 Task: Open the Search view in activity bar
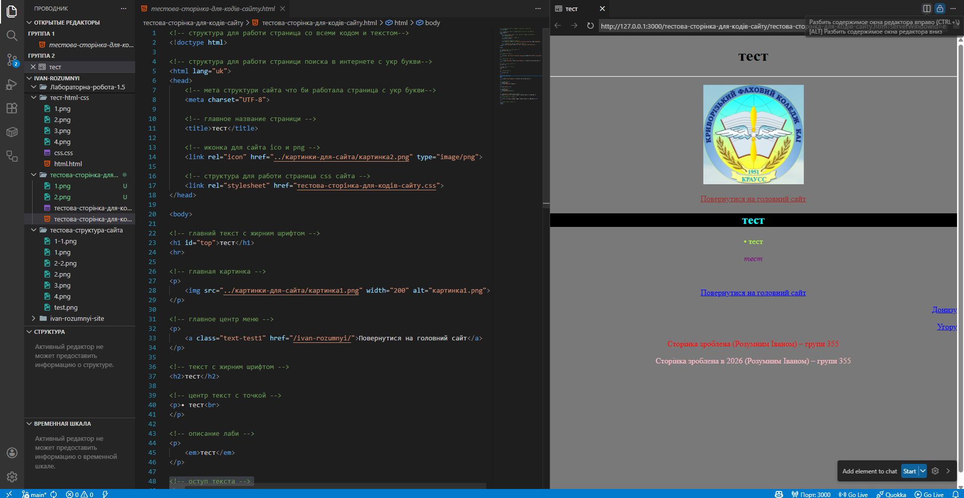click(12, 35)
